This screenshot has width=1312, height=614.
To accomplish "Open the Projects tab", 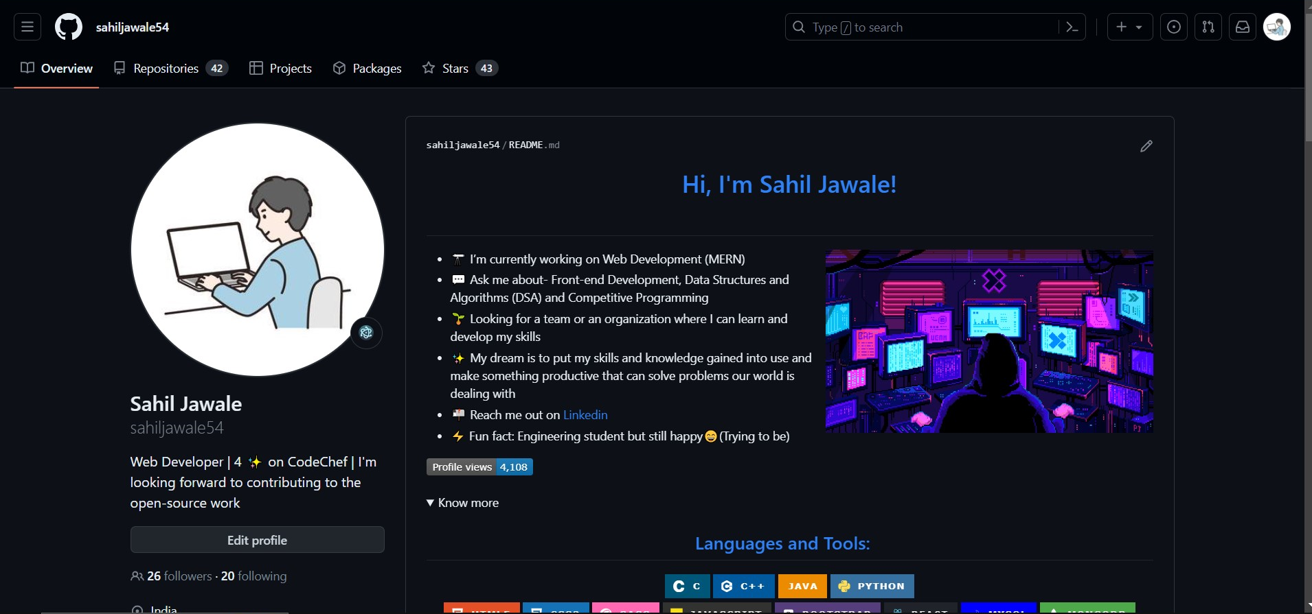I will click(280, 68).
